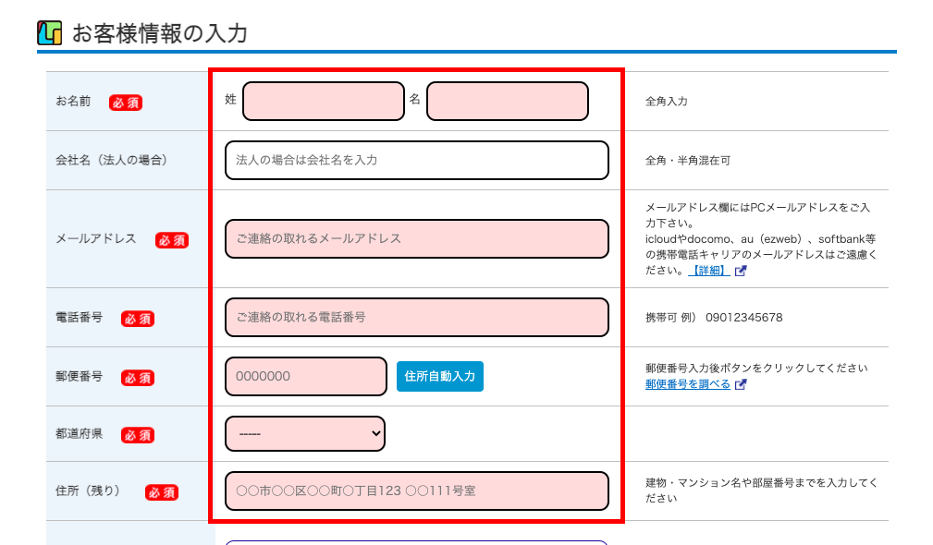Open the 都道府県 prefecture dropdown
933x545 pixels.
click(x=305, y=433)
